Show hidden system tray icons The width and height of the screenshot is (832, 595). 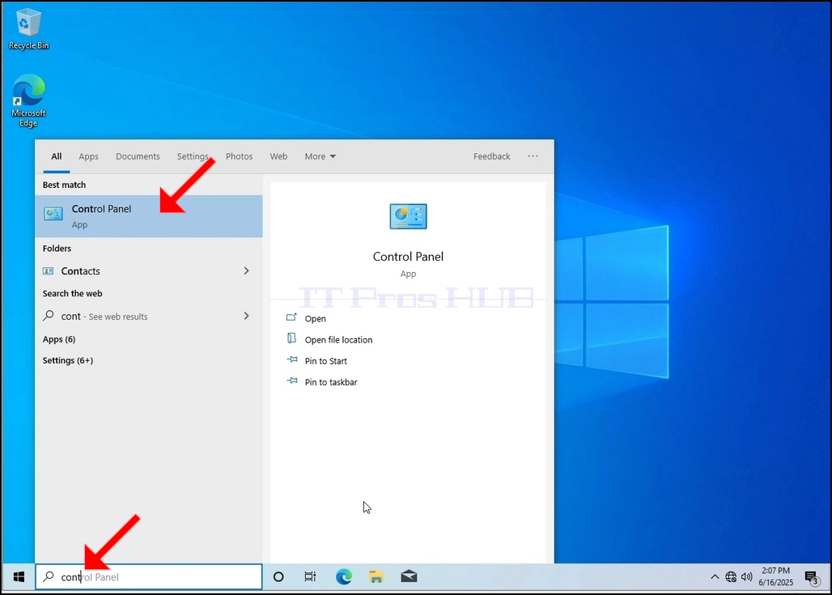[x=715, y=577]
